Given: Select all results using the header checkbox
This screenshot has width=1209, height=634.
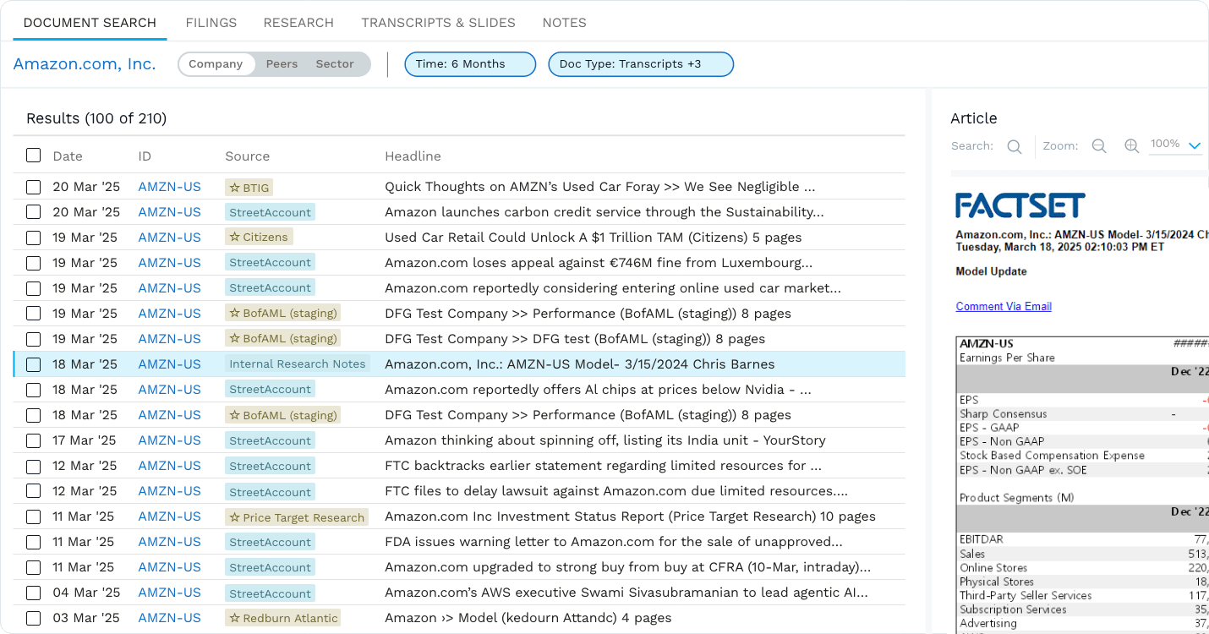Looking at the screenshot, I should click(33, 156).
